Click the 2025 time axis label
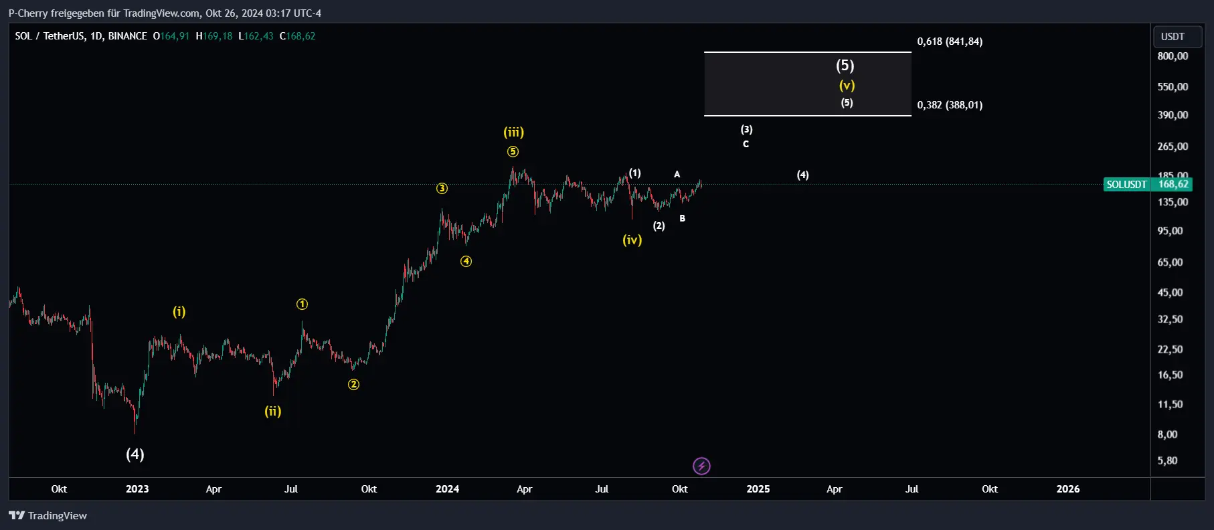The width and height of the screenshot is (1214, 530). (x=758, y=489)
